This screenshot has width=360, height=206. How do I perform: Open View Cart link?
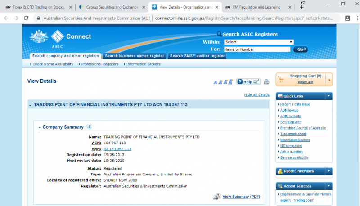point(306,82)
